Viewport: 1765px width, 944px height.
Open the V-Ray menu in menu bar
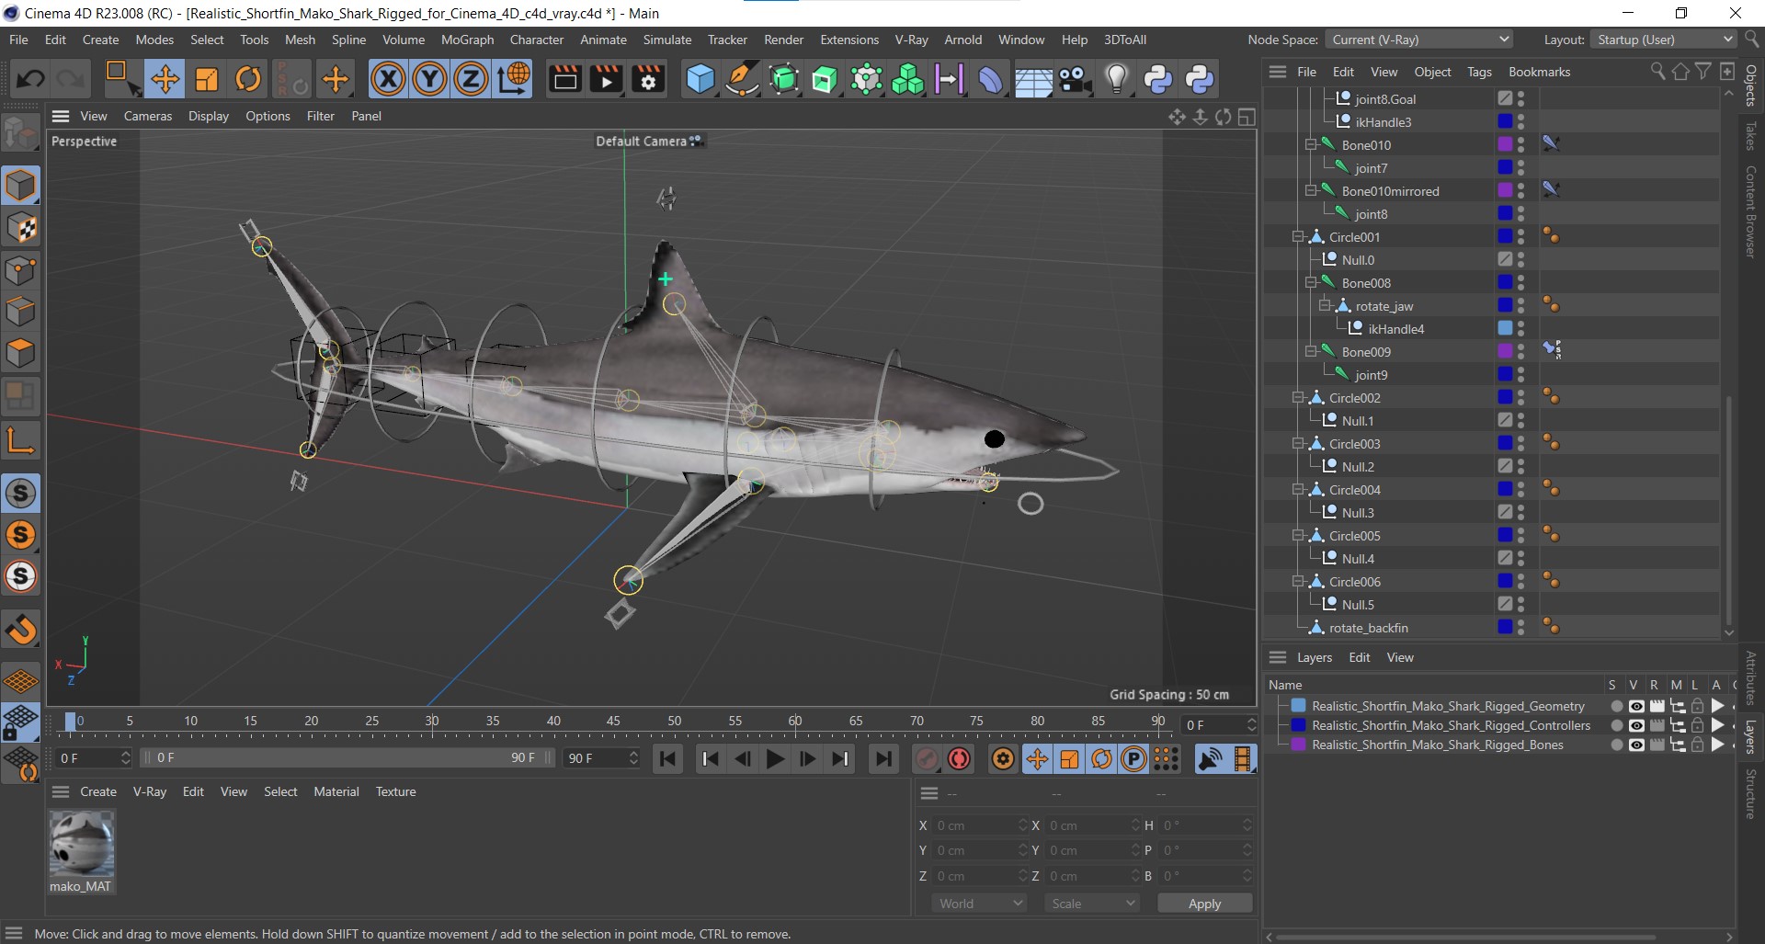911,40
